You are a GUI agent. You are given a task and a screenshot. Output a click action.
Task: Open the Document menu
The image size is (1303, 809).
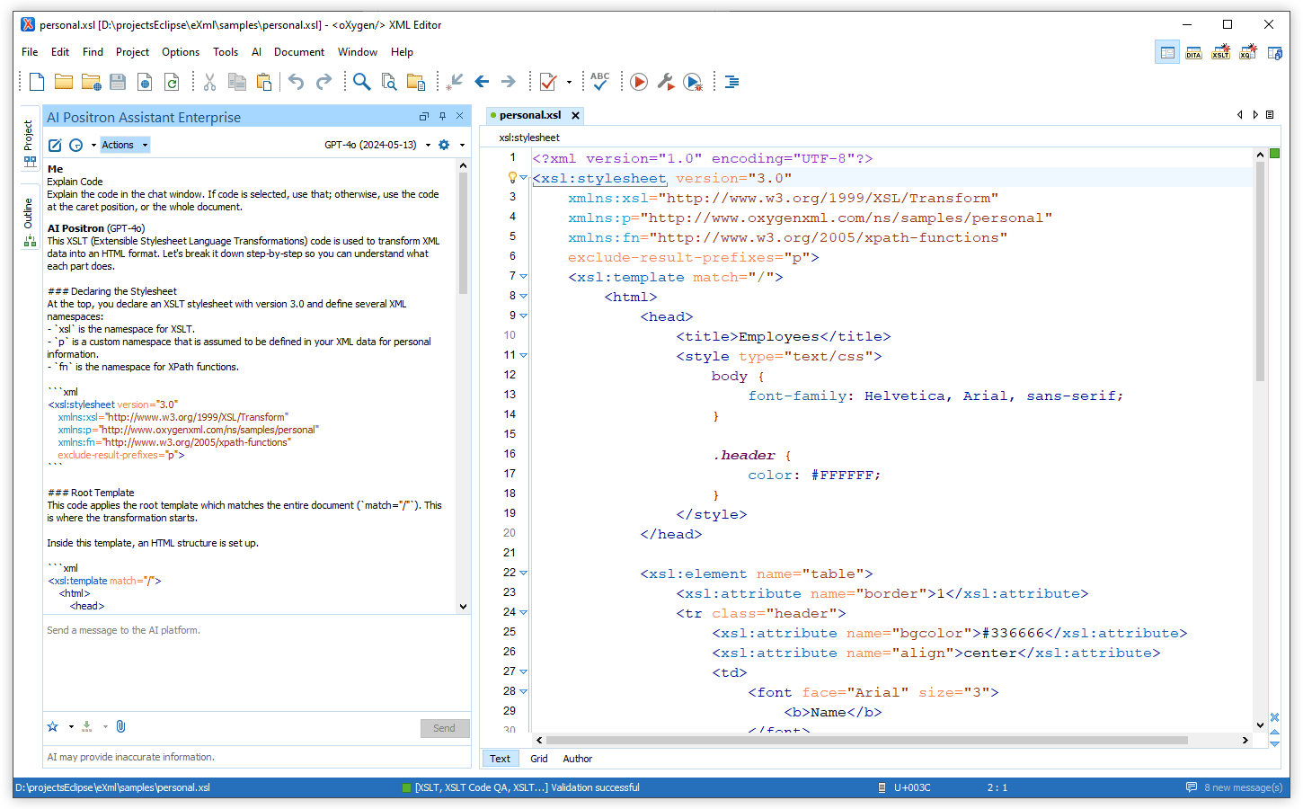pos(299,52)
